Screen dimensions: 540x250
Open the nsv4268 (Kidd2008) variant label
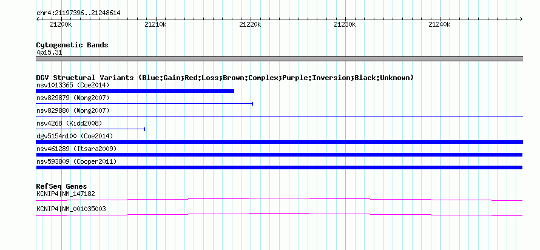coord(69,123)
